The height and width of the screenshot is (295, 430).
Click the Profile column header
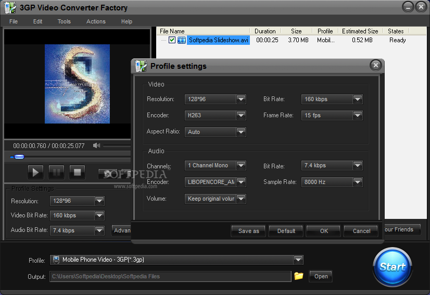(325, 31)
